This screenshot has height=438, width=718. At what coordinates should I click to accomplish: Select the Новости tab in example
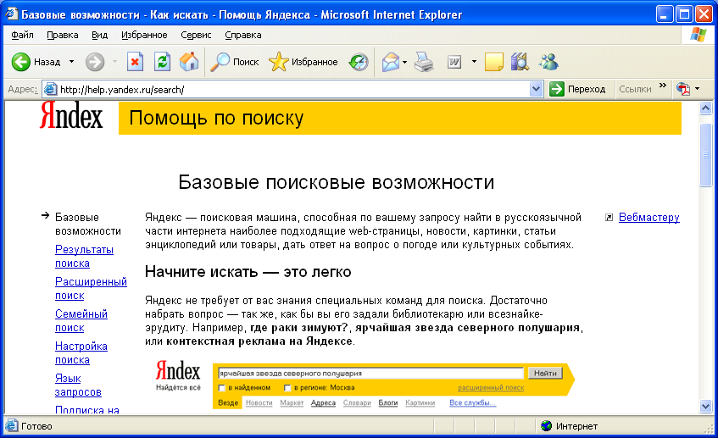259,402
